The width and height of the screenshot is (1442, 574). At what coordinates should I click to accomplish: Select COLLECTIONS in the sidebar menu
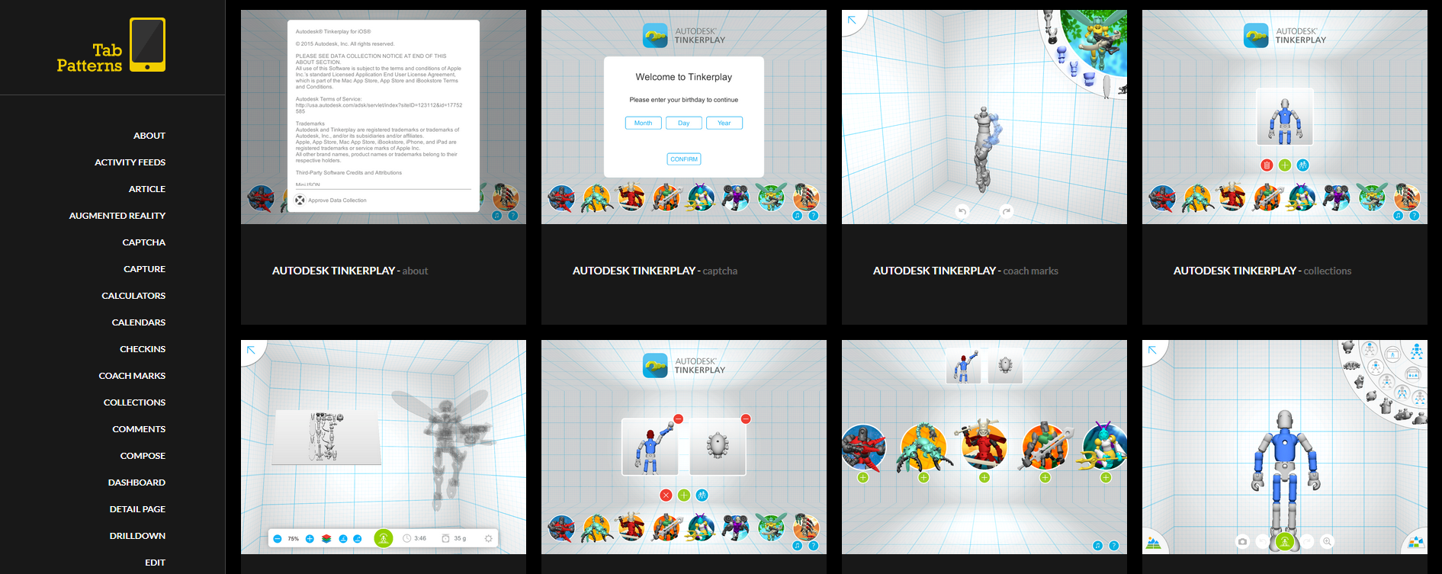click(x=134, y=402)
